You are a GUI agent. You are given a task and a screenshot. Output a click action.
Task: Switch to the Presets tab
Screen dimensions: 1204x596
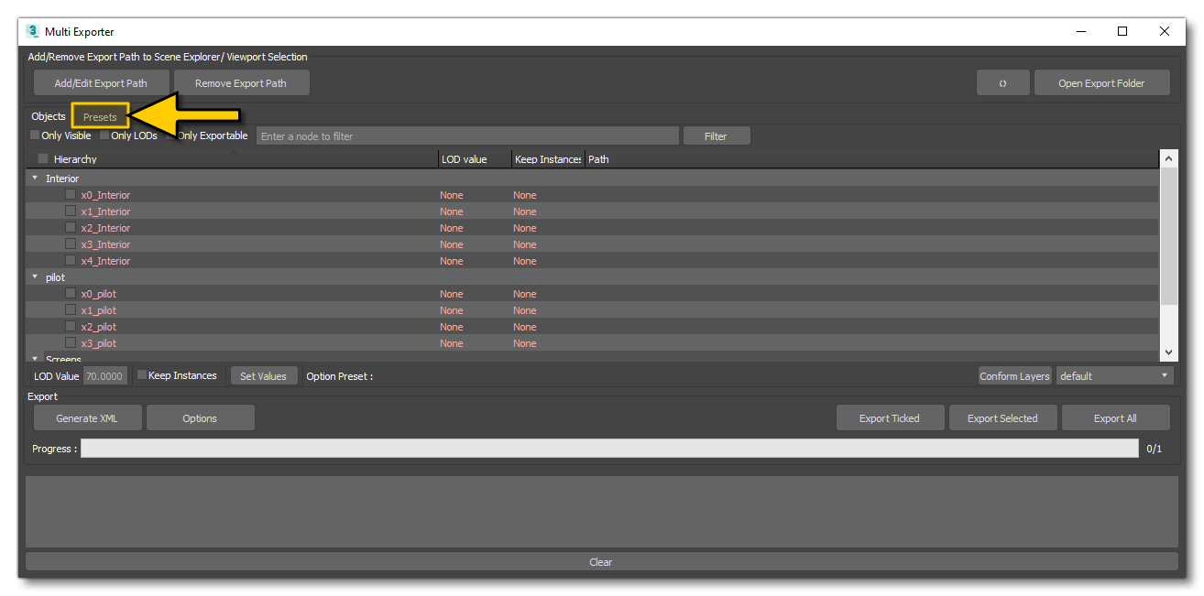click(x=100, y=117)
